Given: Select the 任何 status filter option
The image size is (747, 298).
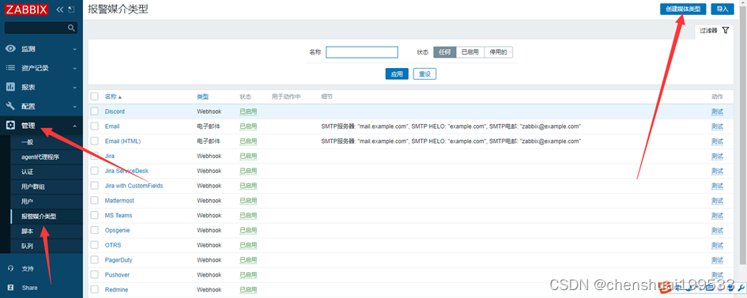Looking at the screenshot, I should click(444, 52).
